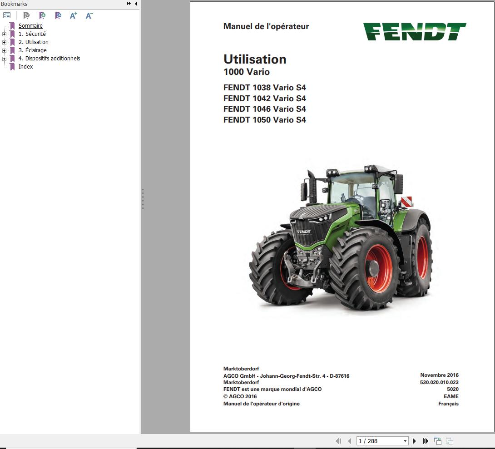Screen dimensions: 495x449
Task: Click the 'Manuel de l'opérateur' heading
Action: tap(266, 26)
